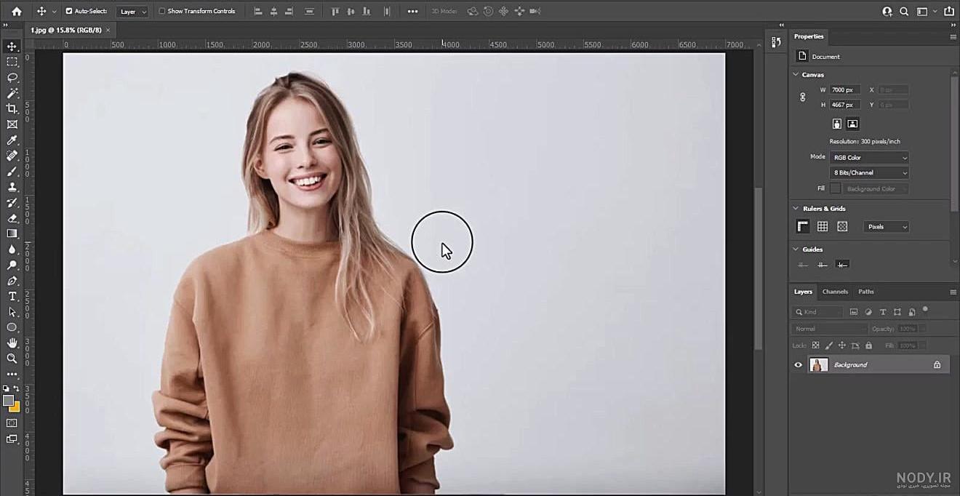Click the background color swatch
Viewport: 960px width, 496px height.
15,407
